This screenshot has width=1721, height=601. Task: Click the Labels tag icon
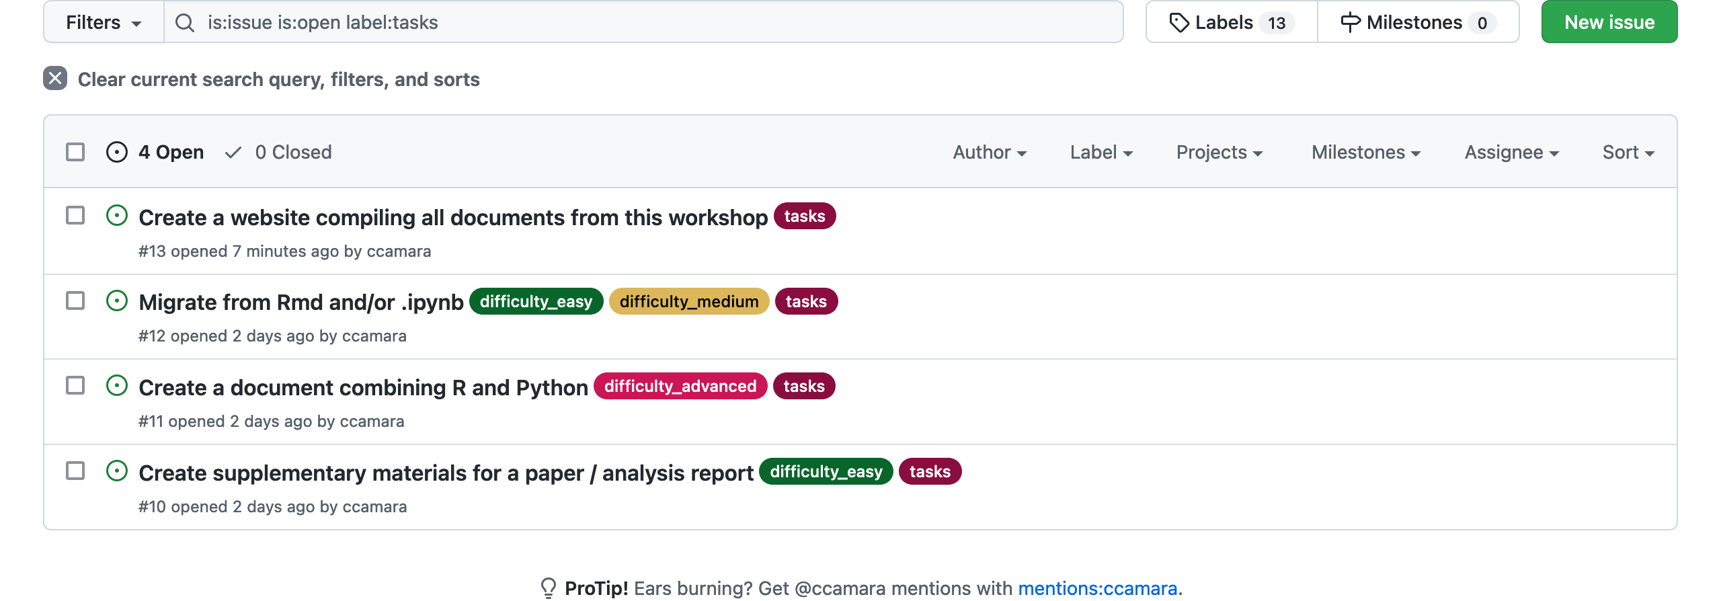[1178, 23]
